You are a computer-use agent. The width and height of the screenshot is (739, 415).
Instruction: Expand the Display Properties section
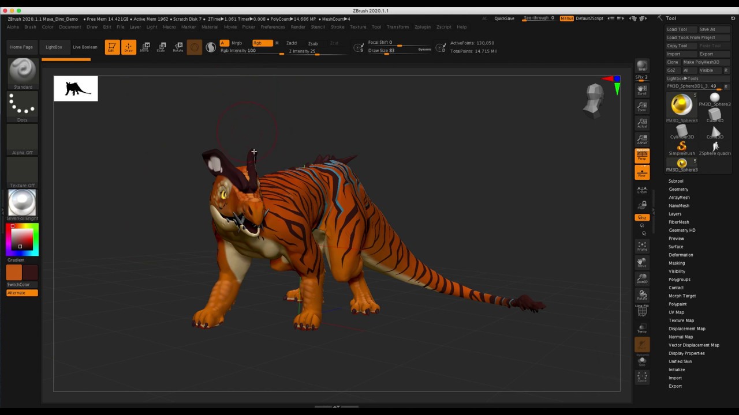(686, 353)
